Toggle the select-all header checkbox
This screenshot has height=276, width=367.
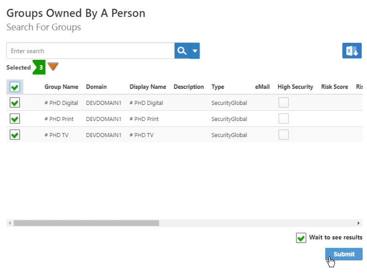coord(15,87)
